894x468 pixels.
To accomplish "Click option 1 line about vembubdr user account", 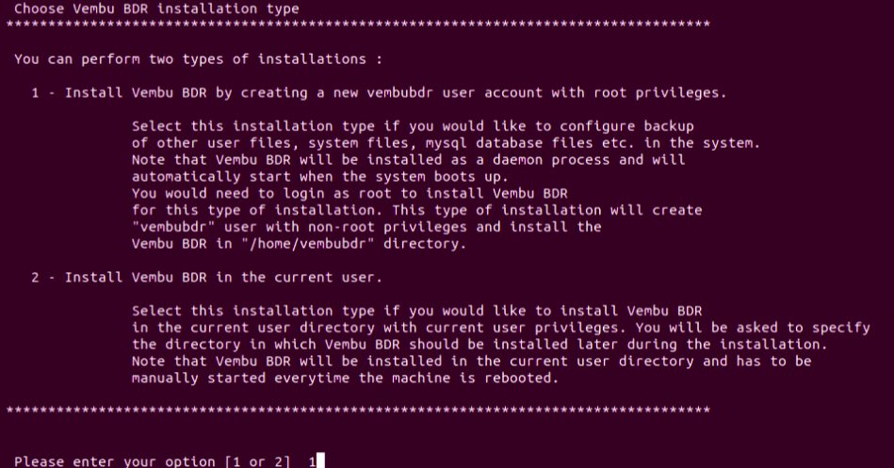I will point(379,93).
